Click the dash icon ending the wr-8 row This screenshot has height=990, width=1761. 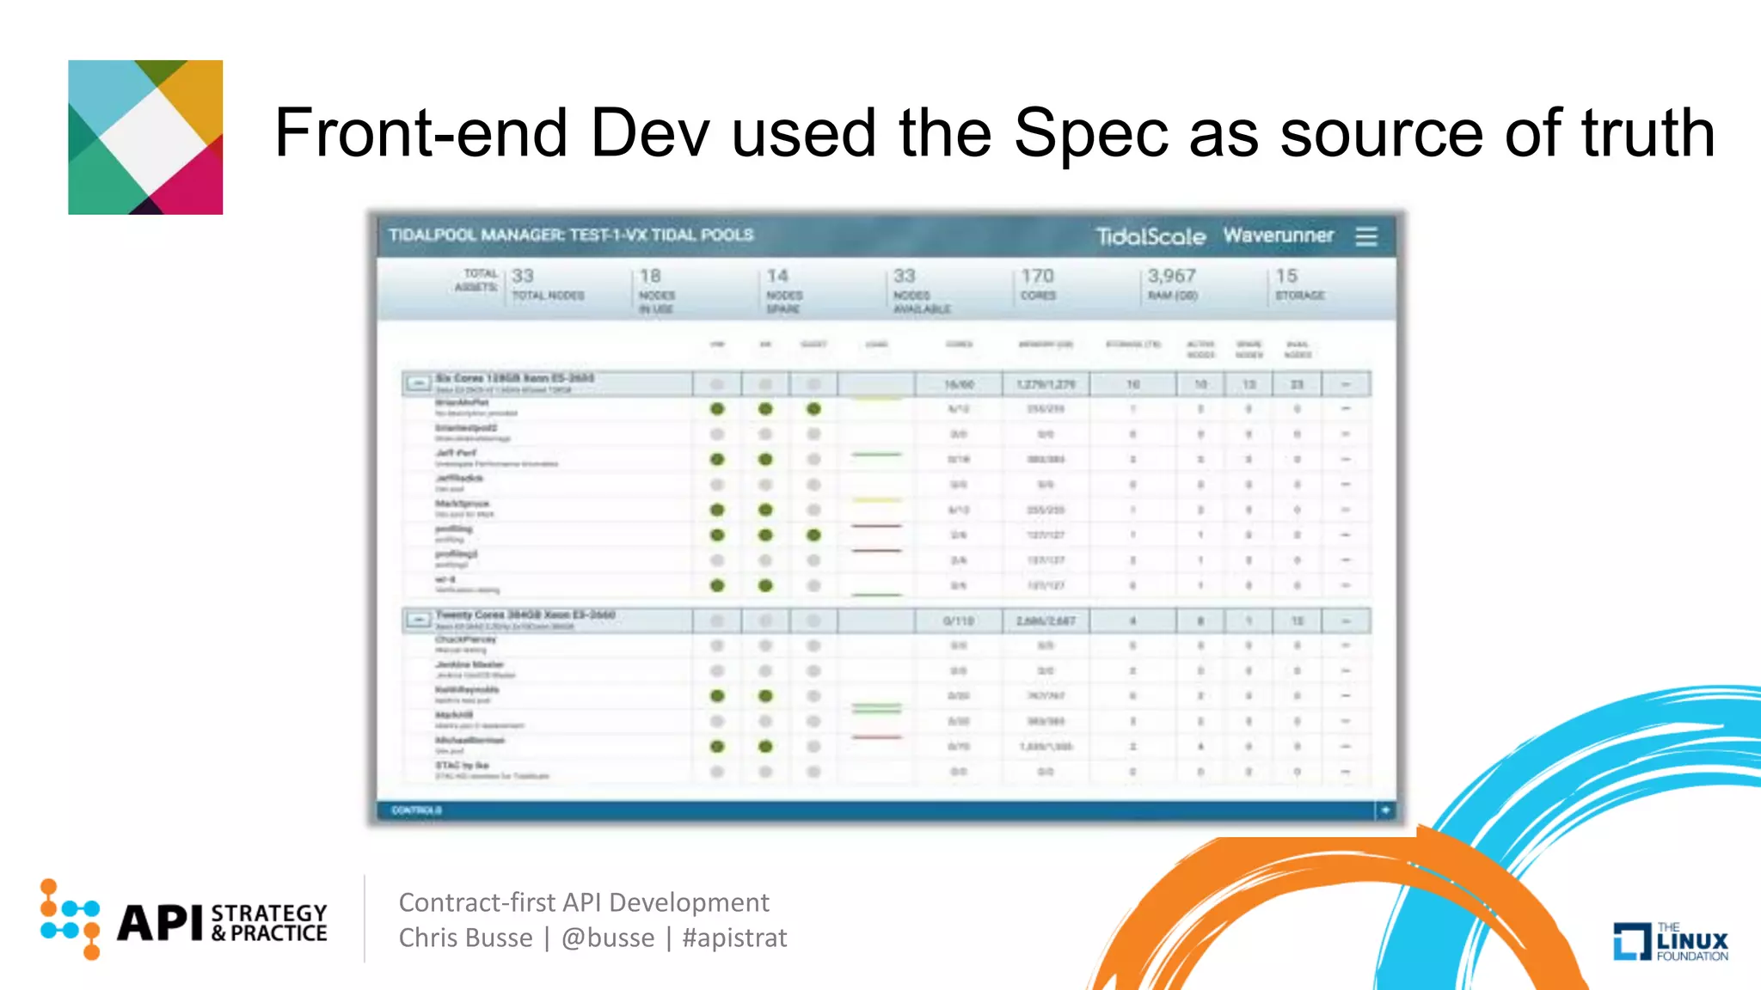point(1346,586)
